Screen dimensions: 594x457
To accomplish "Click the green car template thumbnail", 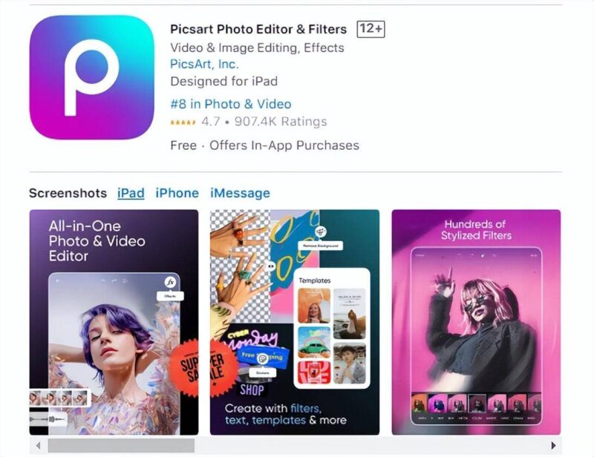I will 314,342.
